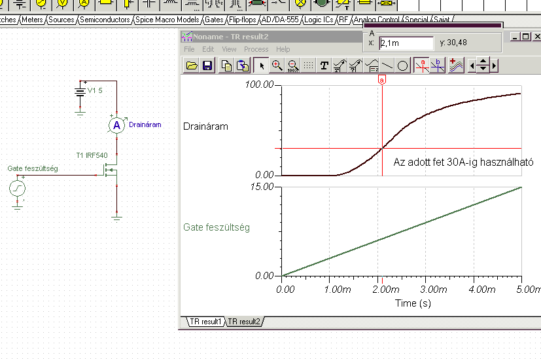Toggle cursor b on the diagram
541x359 pixels.
[x=438, y=66]
